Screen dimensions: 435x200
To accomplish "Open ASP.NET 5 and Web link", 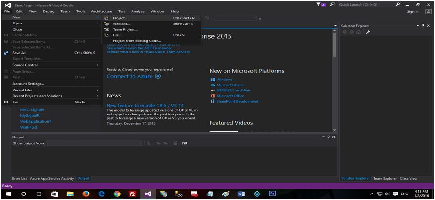I will [x=233, y=90].
